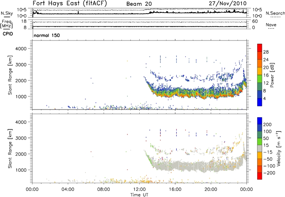Click the 'Power [dB]' color bar title
The height and width of the screenshot is (197, 285).
pos(272,75)
